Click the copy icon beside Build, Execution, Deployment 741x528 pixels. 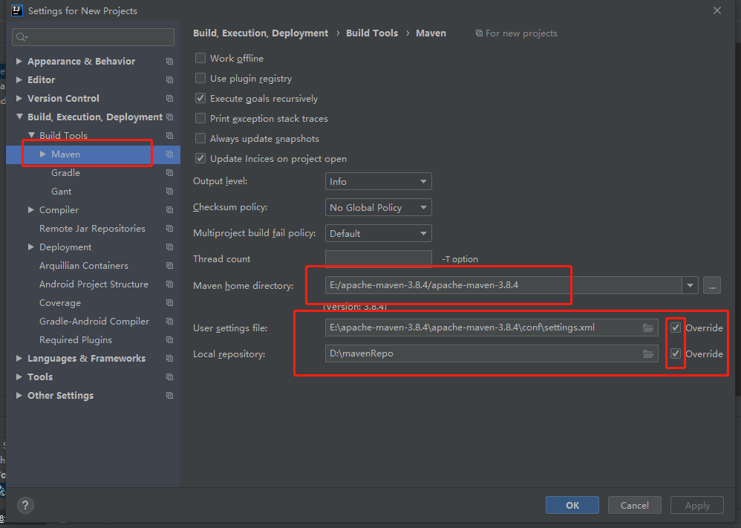[x=169, y=117]
